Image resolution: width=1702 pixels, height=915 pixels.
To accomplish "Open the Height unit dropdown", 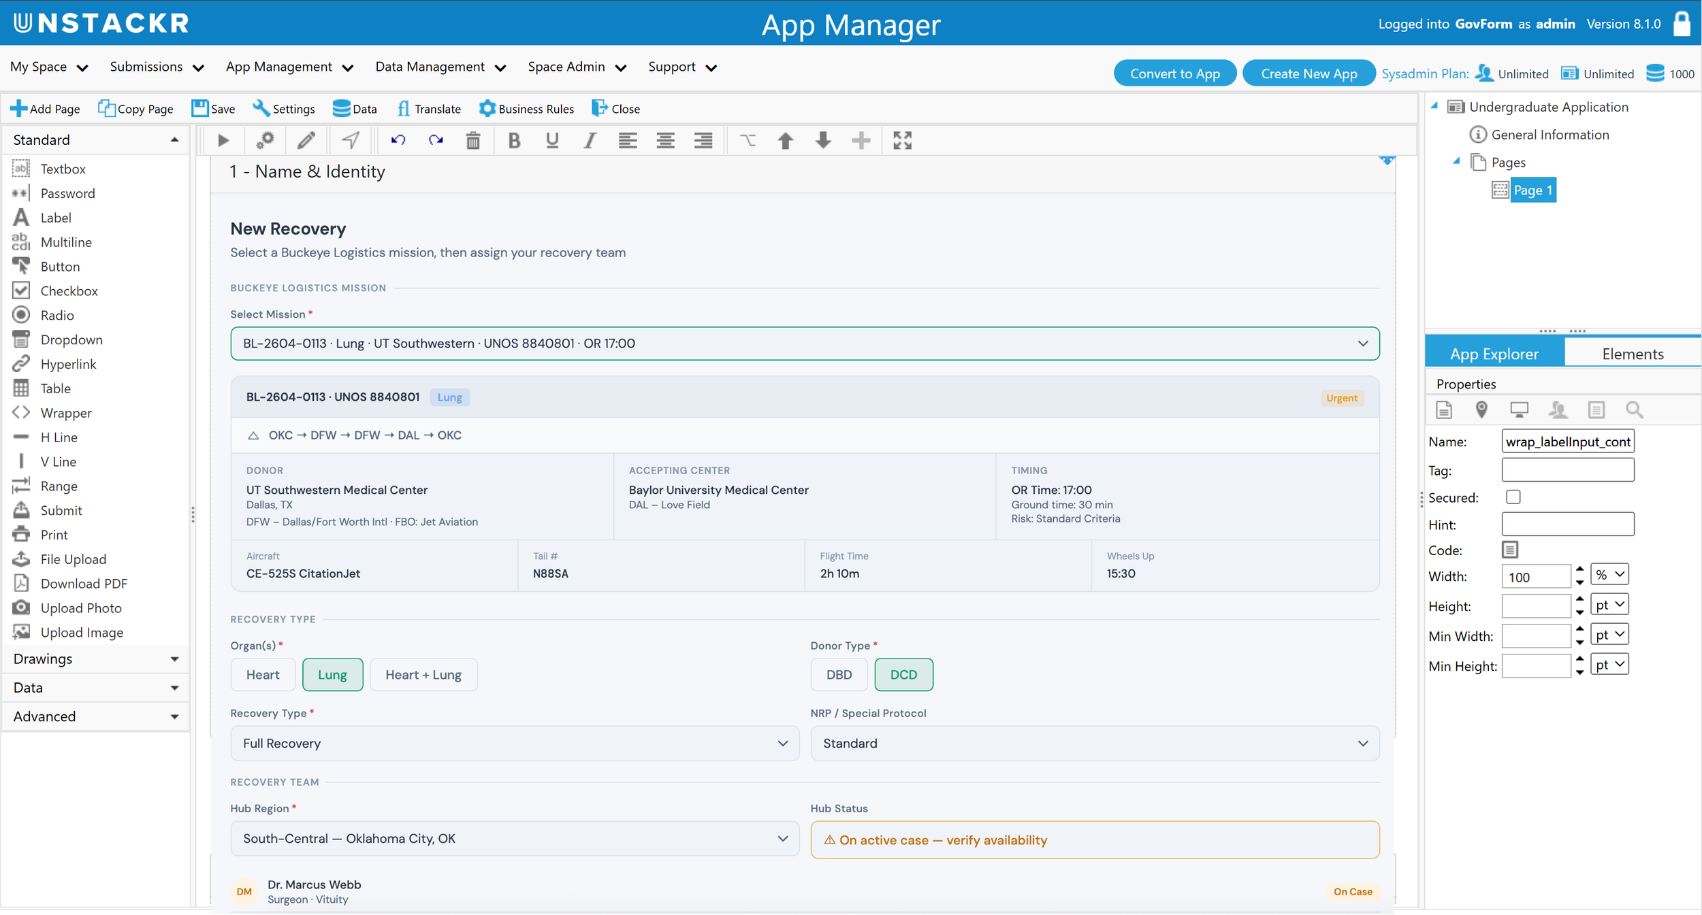I will (1609, 605).
